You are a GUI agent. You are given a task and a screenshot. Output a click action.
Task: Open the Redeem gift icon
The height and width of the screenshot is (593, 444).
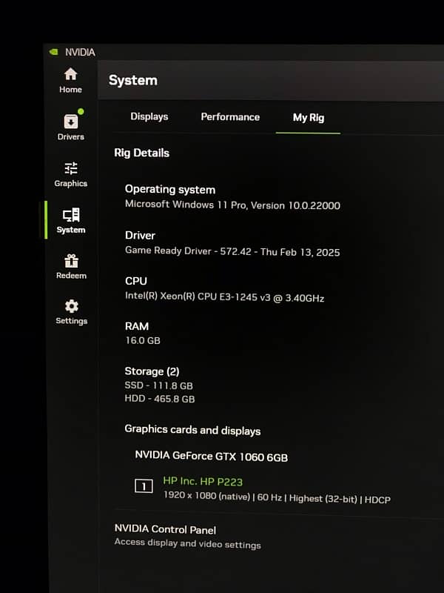tap(71, 261)
